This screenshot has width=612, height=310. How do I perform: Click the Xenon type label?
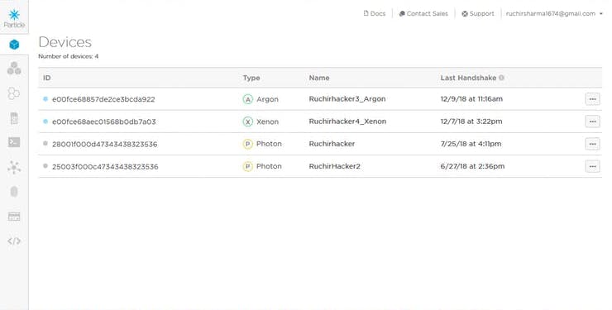pos(268,122)
